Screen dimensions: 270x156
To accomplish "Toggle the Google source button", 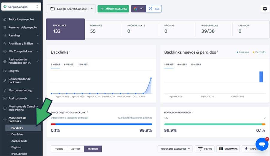I will click(x=138, y=9).
